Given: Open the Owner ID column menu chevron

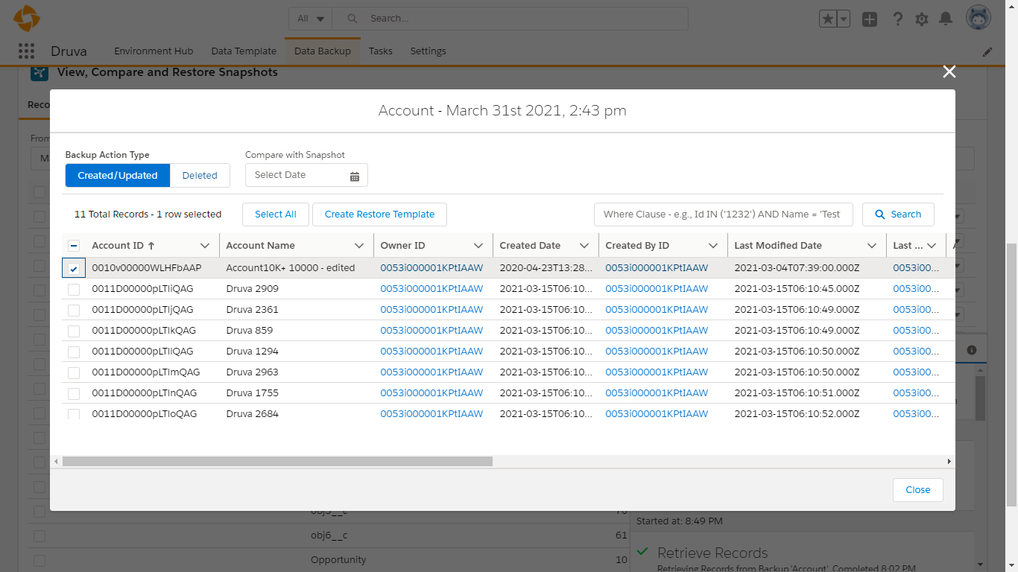Looking at the screenshot, I should click(478, 246).
